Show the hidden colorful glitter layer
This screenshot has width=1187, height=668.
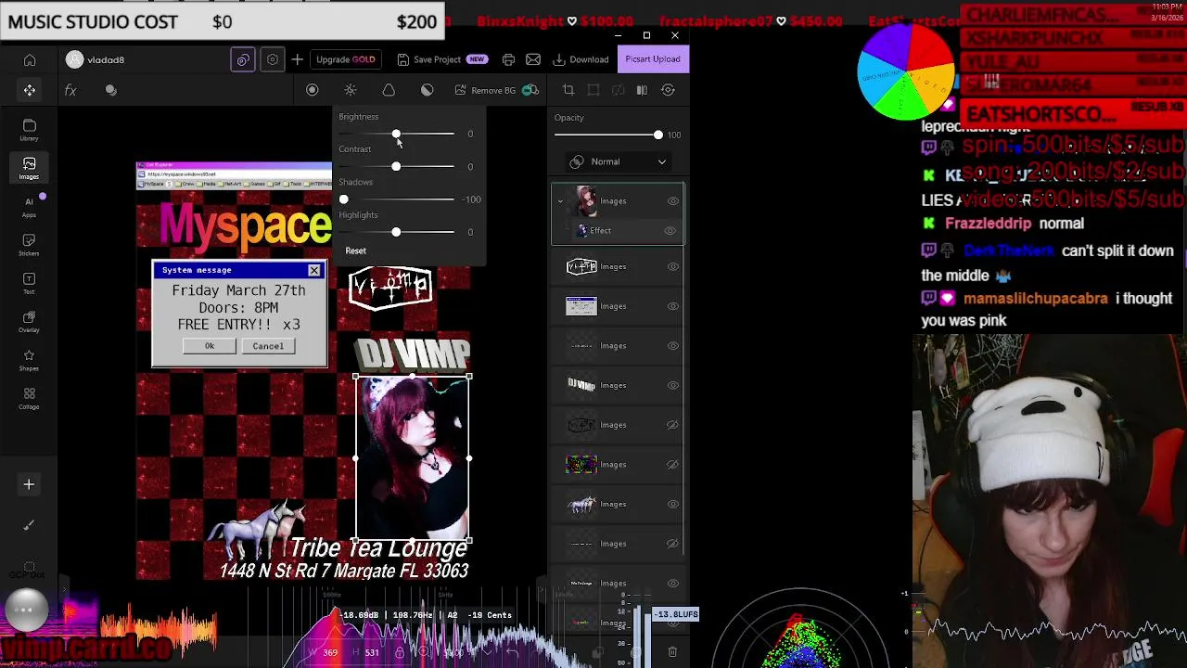tap(673, 464)
